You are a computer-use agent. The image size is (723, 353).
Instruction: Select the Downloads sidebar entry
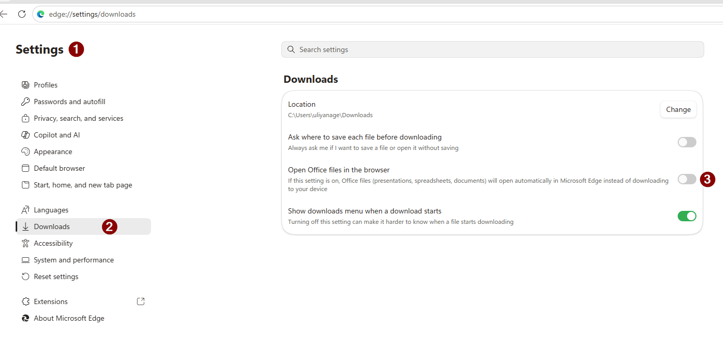click(x=83, y=226)
